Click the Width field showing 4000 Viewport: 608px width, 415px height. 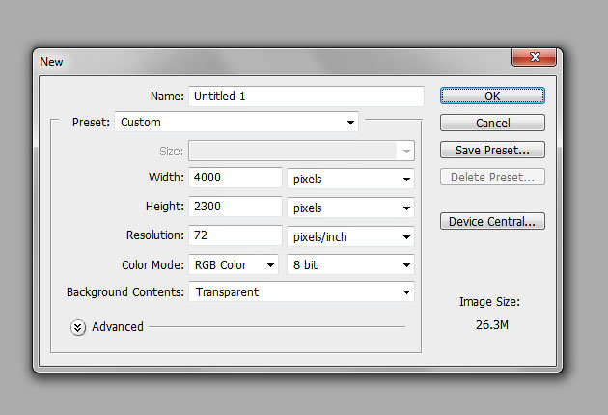(x=235, y=178)
